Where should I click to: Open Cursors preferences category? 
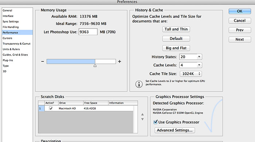click(x=7, y=38)
